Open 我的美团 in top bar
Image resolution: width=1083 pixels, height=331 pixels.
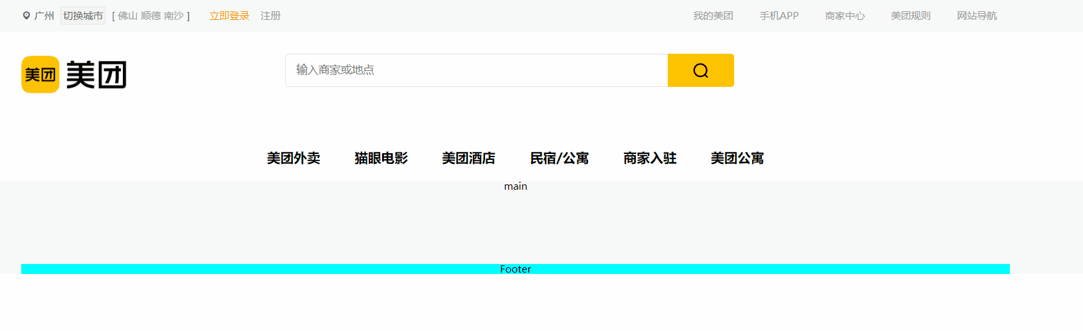pyautogui.click(x=713, y=16)
